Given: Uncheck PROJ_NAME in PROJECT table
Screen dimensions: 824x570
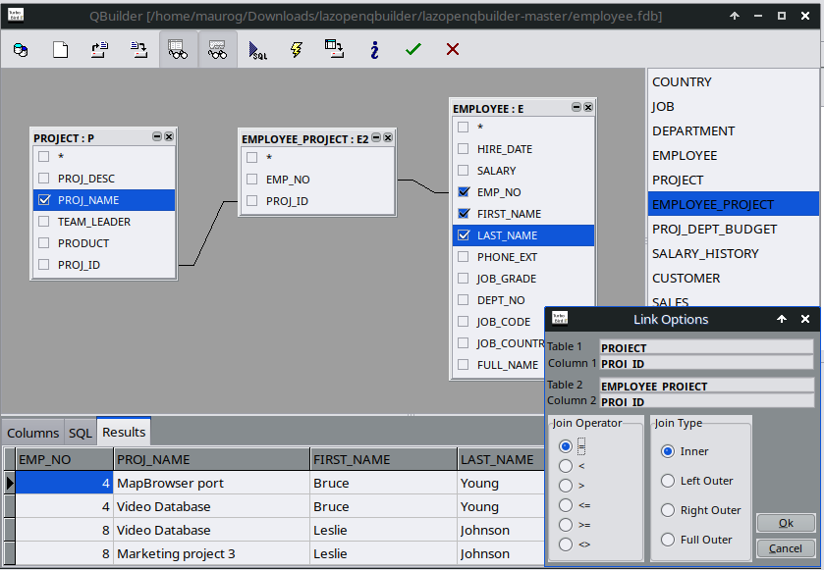Looking at the screenshot, I should pos(44,199).
